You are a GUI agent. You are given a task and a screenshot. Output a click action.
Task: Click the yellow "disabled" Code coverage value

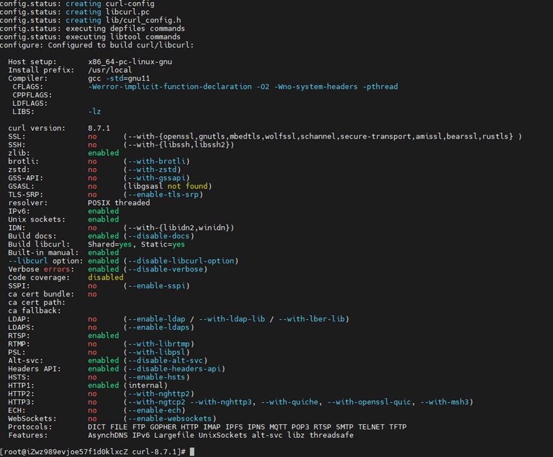[105, 277]
